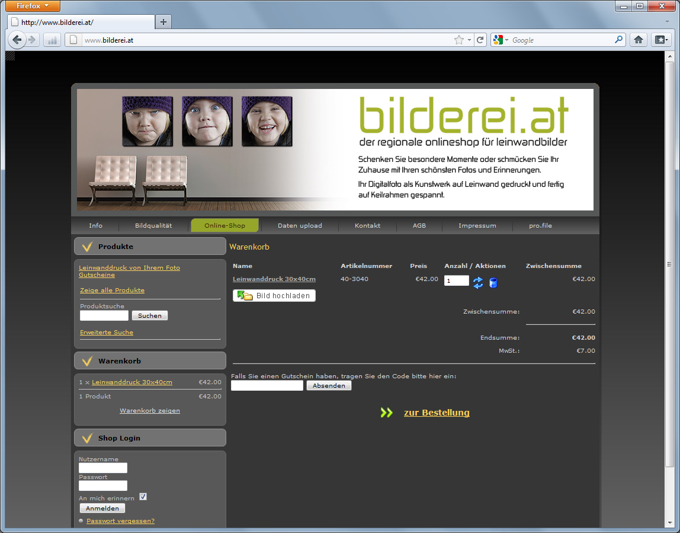Open the tab list dropdown arrow

click(x=667, y=21)
